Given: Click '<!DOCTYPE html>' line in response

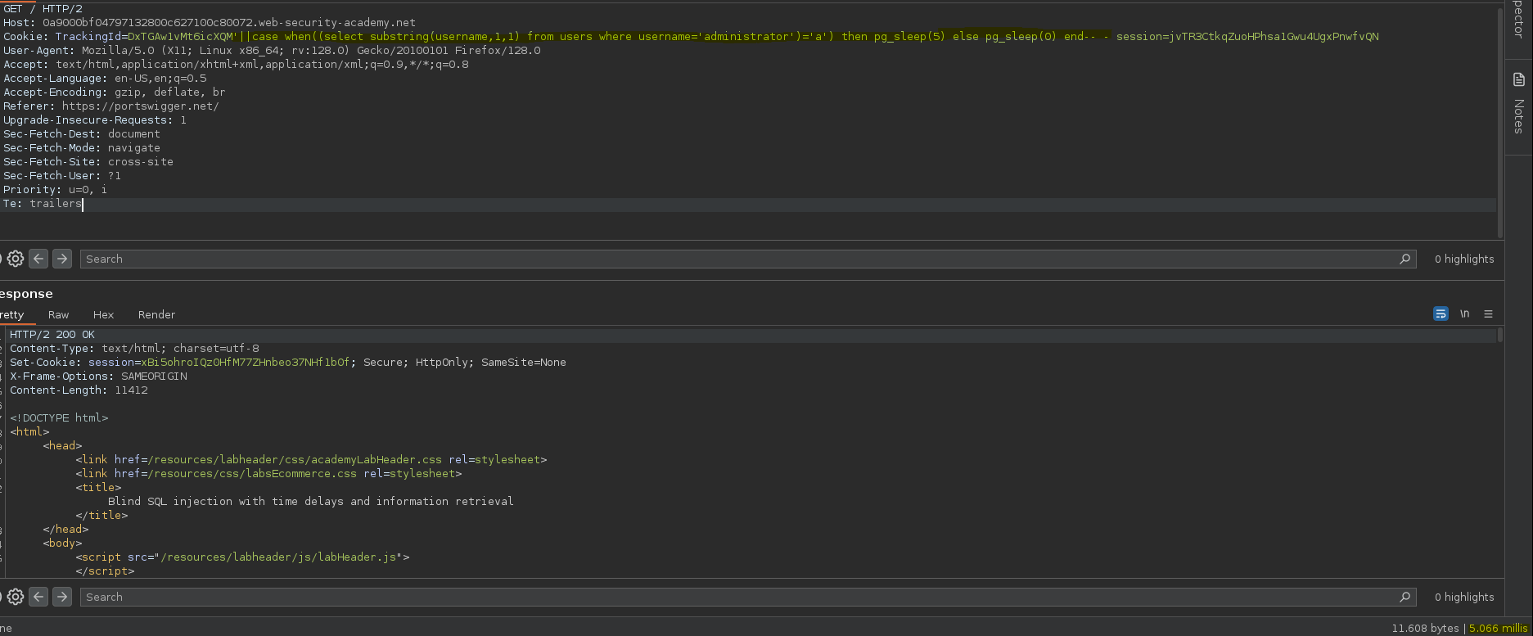Looking at the screenshot, I should [59, 418].
